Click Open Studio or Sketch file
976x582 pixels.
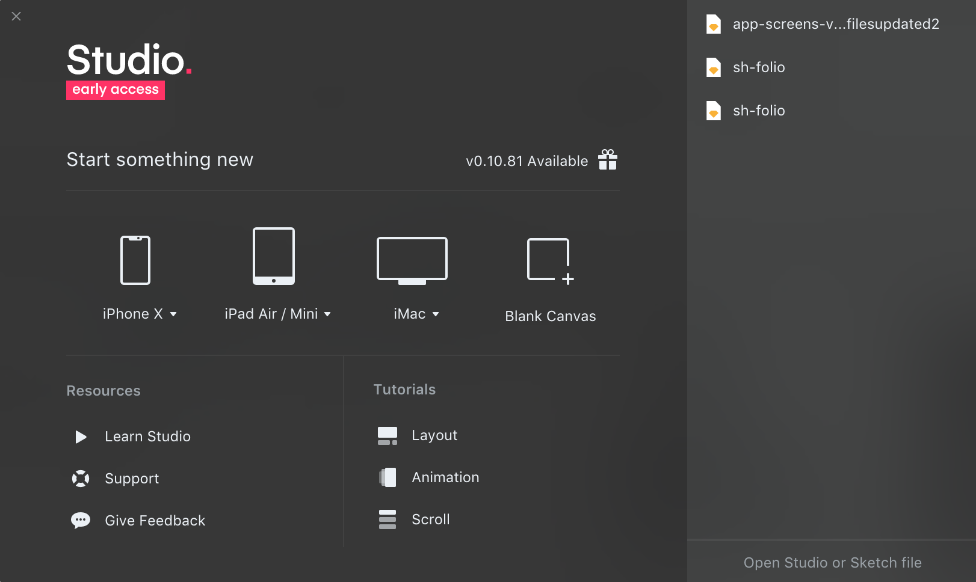(832, 562)
